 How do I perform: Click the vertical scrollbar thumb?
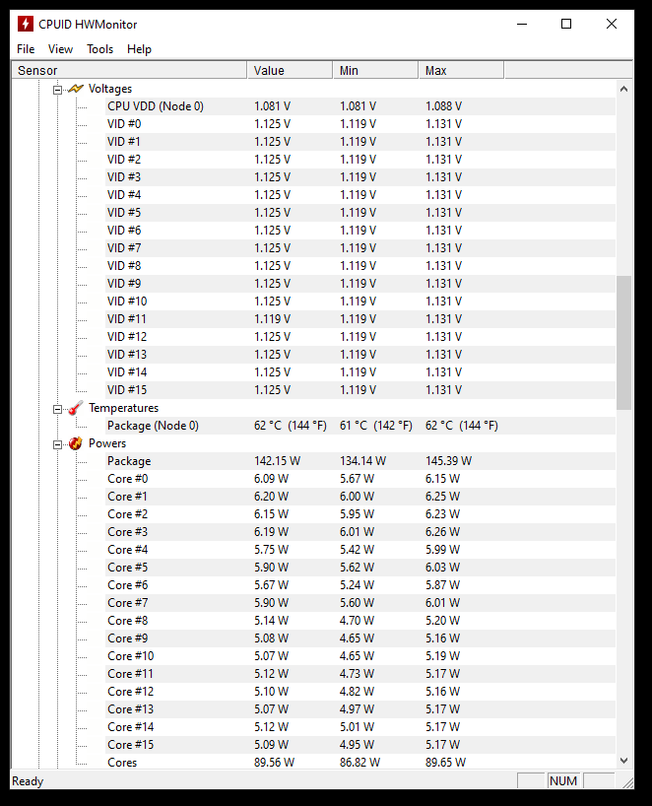pos(623,342)
